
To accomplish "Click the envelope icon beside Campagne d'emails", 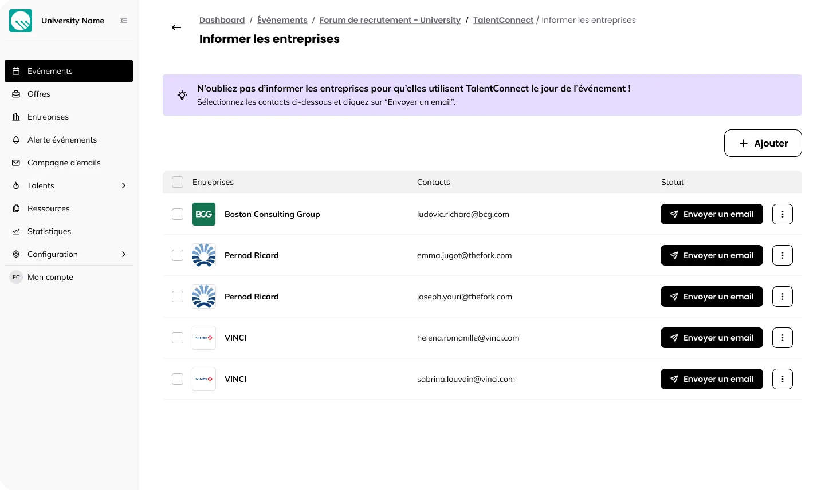I will point(16,163).
